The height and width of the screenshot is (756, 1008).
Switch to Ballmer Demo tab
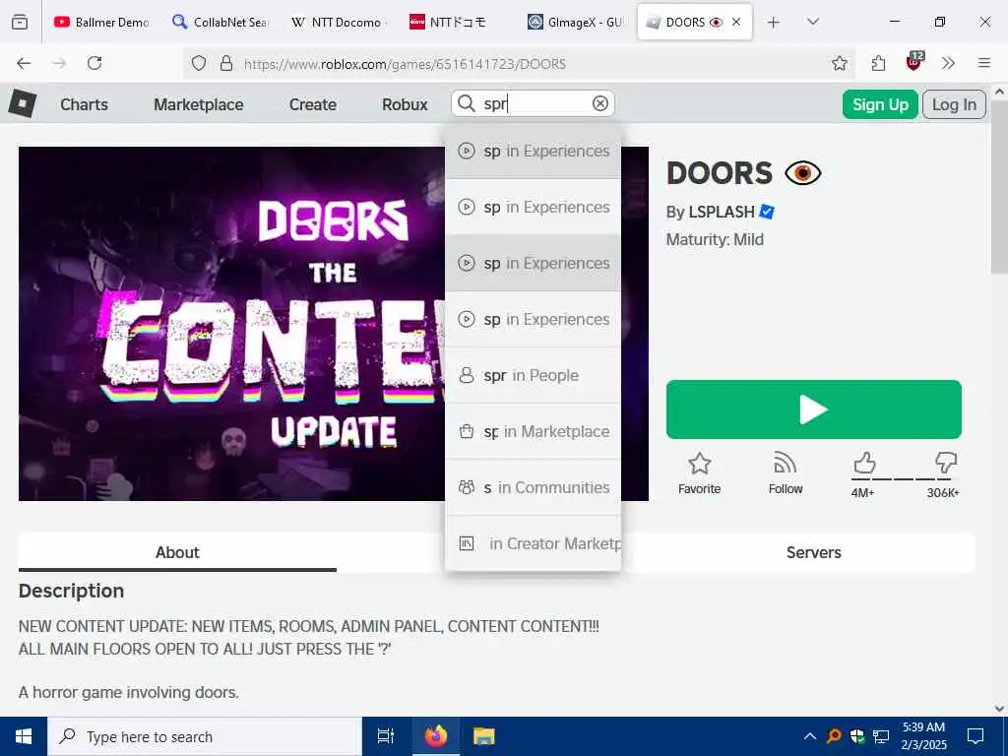coord(101,22)
